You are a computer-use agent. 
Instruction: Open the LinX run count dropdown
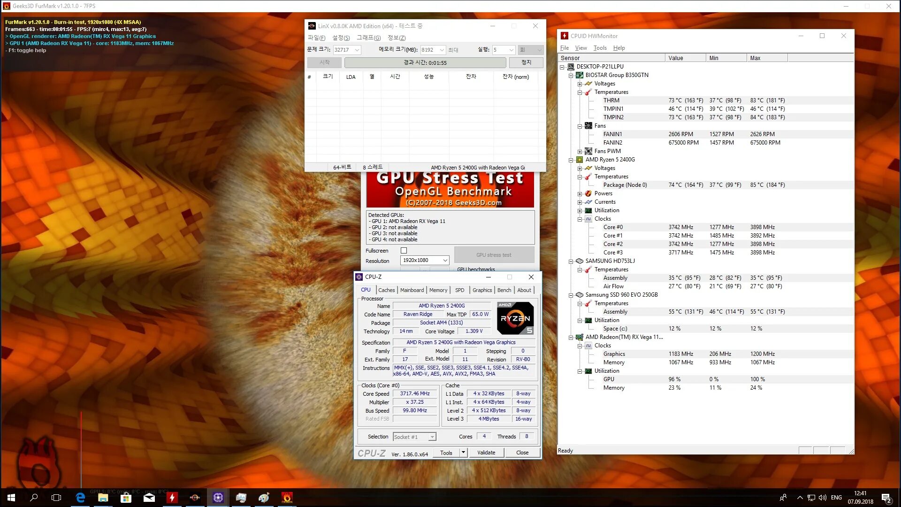click(511, 50)
